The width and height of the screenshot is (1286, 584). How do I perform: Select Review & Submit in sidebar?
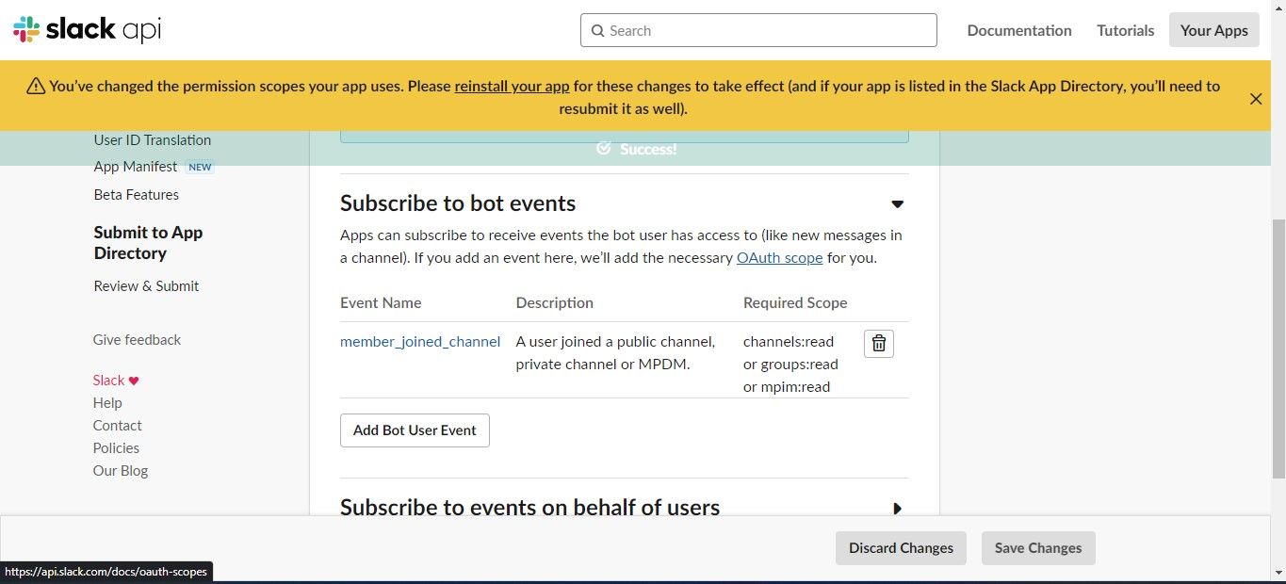point(146,286)
